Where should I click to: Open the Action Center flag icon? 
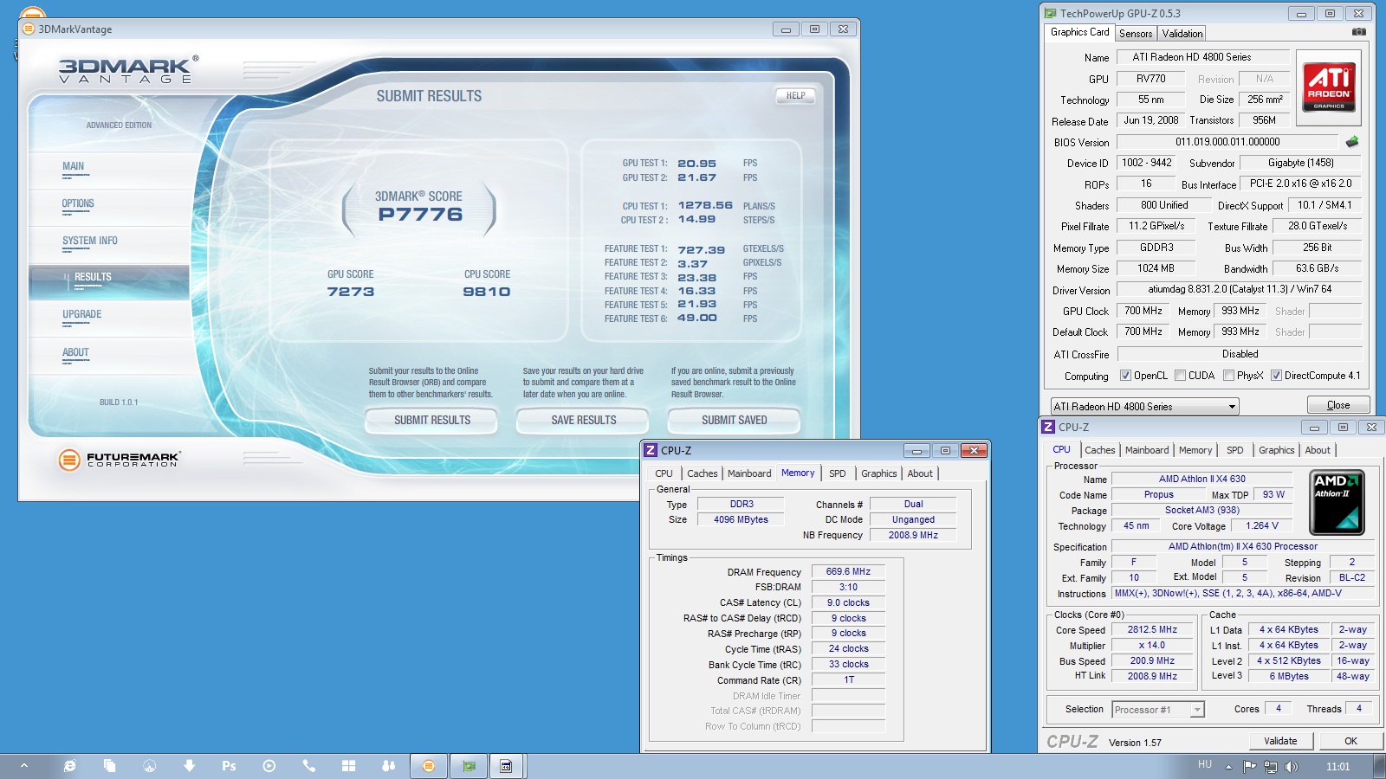1249,766
